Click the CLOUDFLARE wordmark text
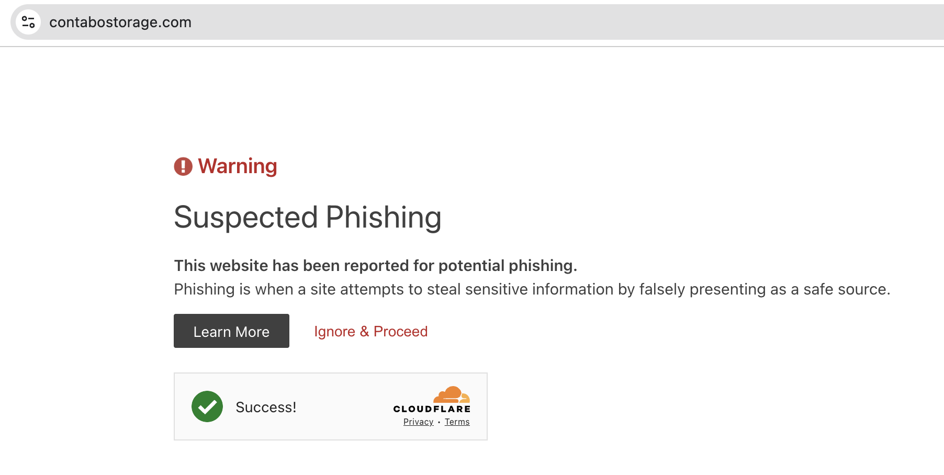944x475 pixels. pos(432,409)
